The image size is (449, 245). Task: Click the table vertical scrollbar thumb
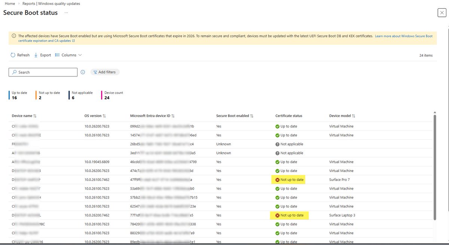(x=435, y=167)
